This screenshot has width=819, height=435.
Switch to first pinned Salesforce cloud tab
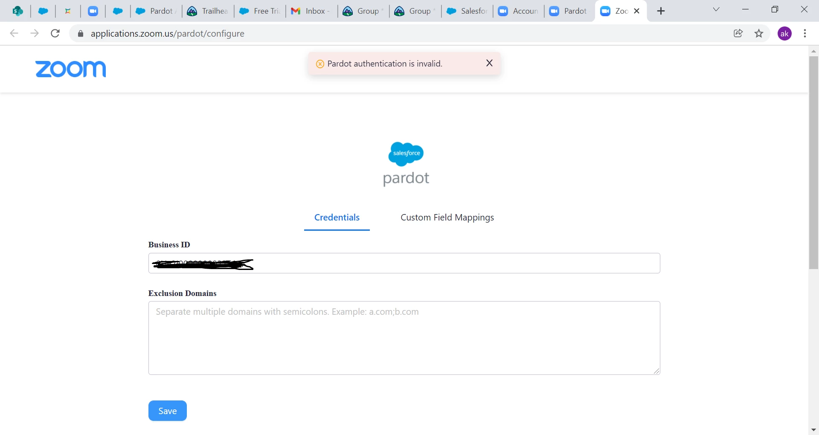tap(43, 11)
